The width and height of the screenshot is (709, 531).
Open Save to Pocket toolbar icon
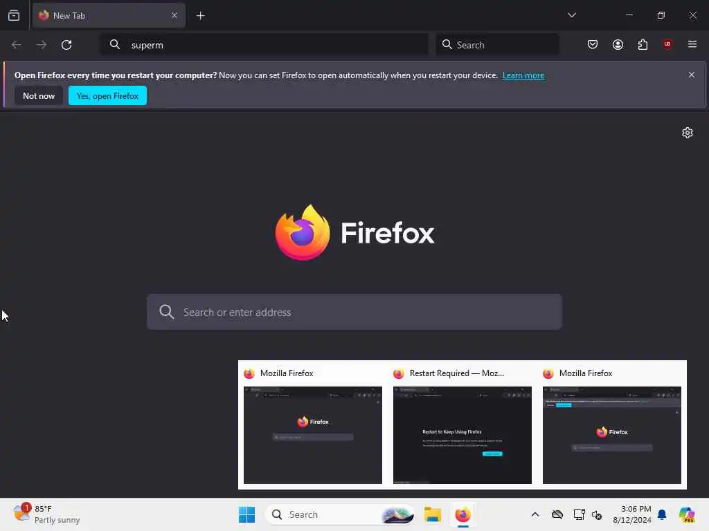(x=593, y=44)
